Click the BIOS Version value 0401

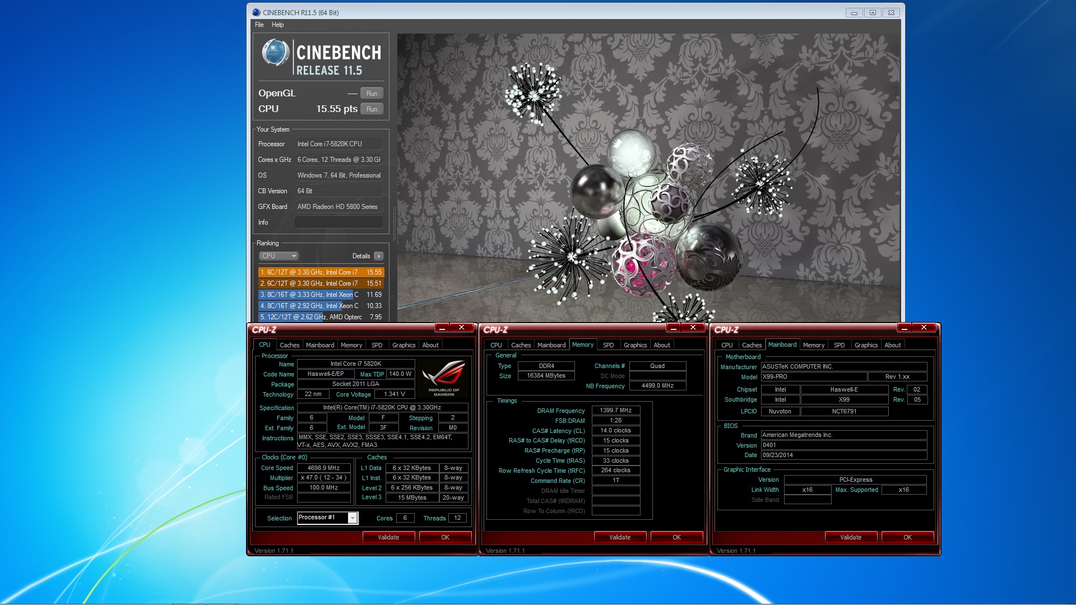click(x=843, y=445)
